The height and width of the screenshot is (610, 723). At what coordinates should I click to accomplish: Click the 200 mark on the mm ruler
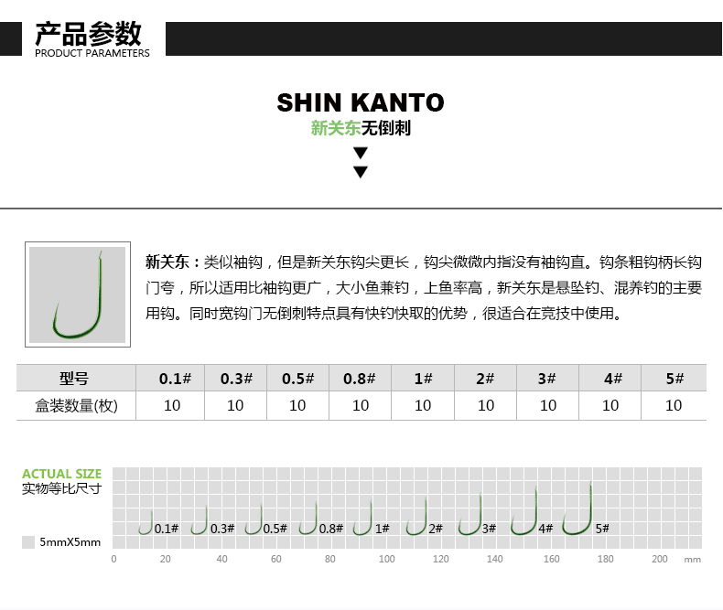[x=659, y=559]
